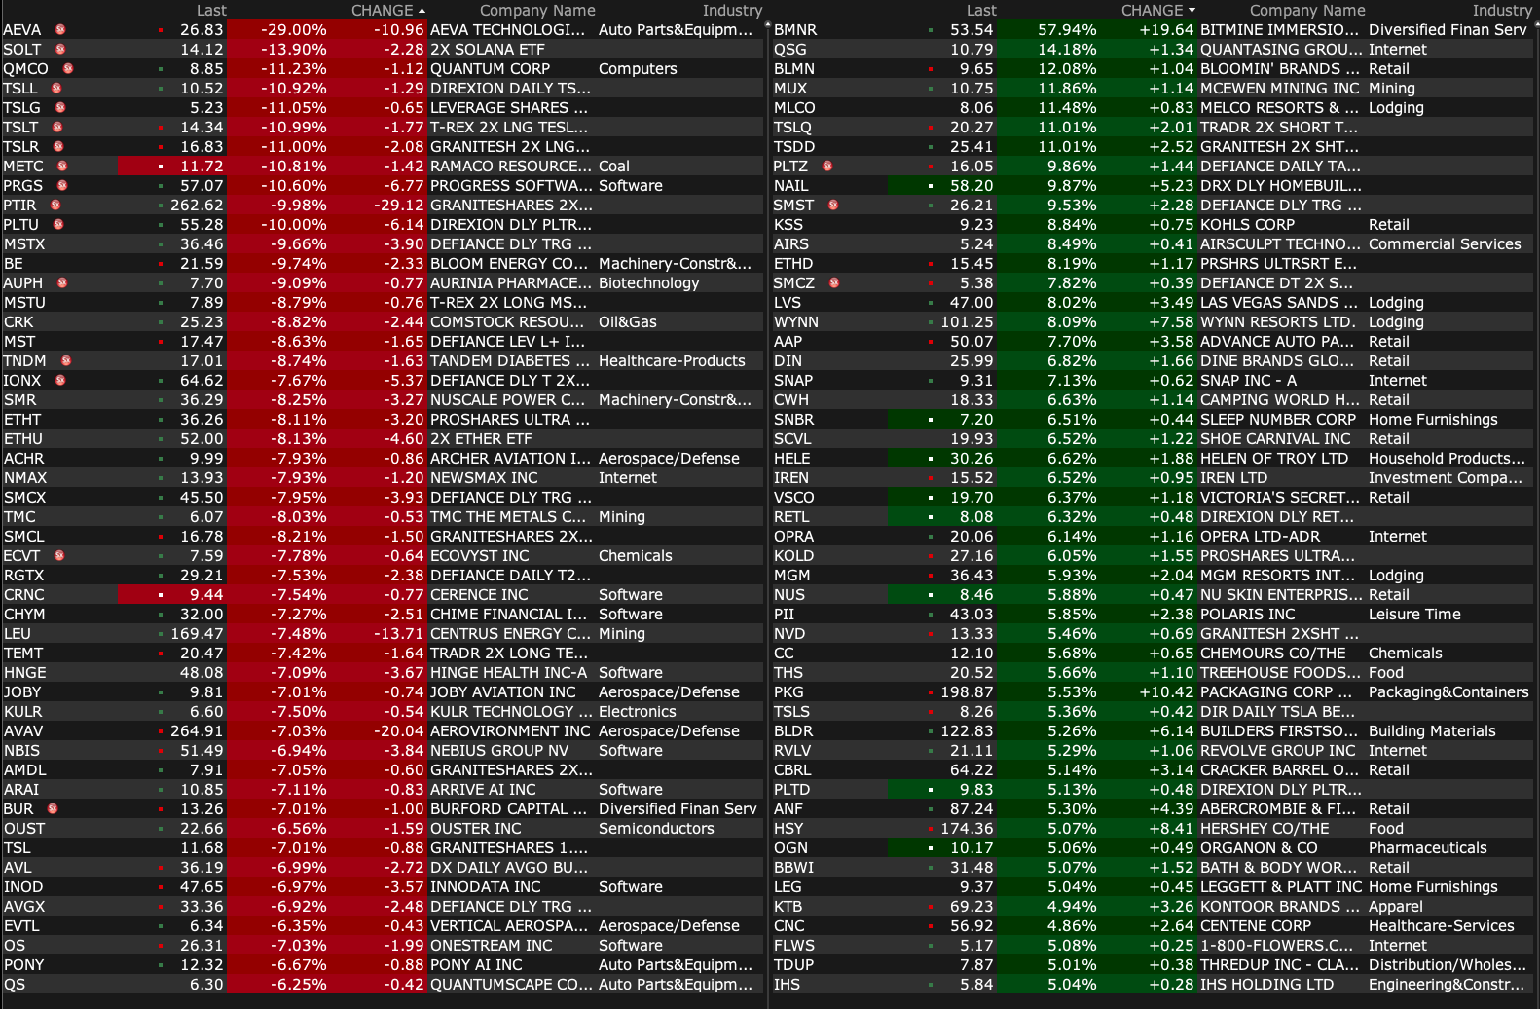Click the red badge icon beside SMCZ

834,283
